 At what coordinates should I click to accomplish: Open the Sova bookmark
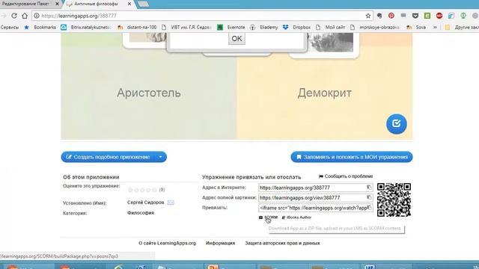[416, 27]
